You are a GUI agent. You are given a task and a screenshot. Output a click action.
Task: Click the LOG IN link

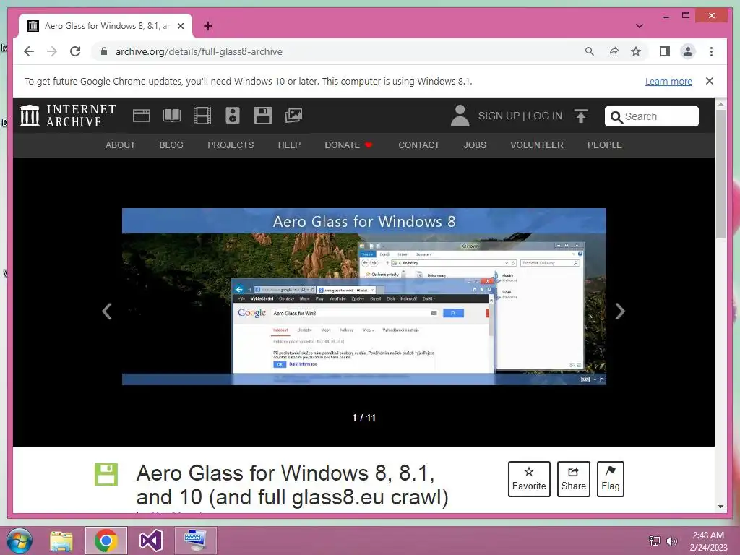pos(545,116)
